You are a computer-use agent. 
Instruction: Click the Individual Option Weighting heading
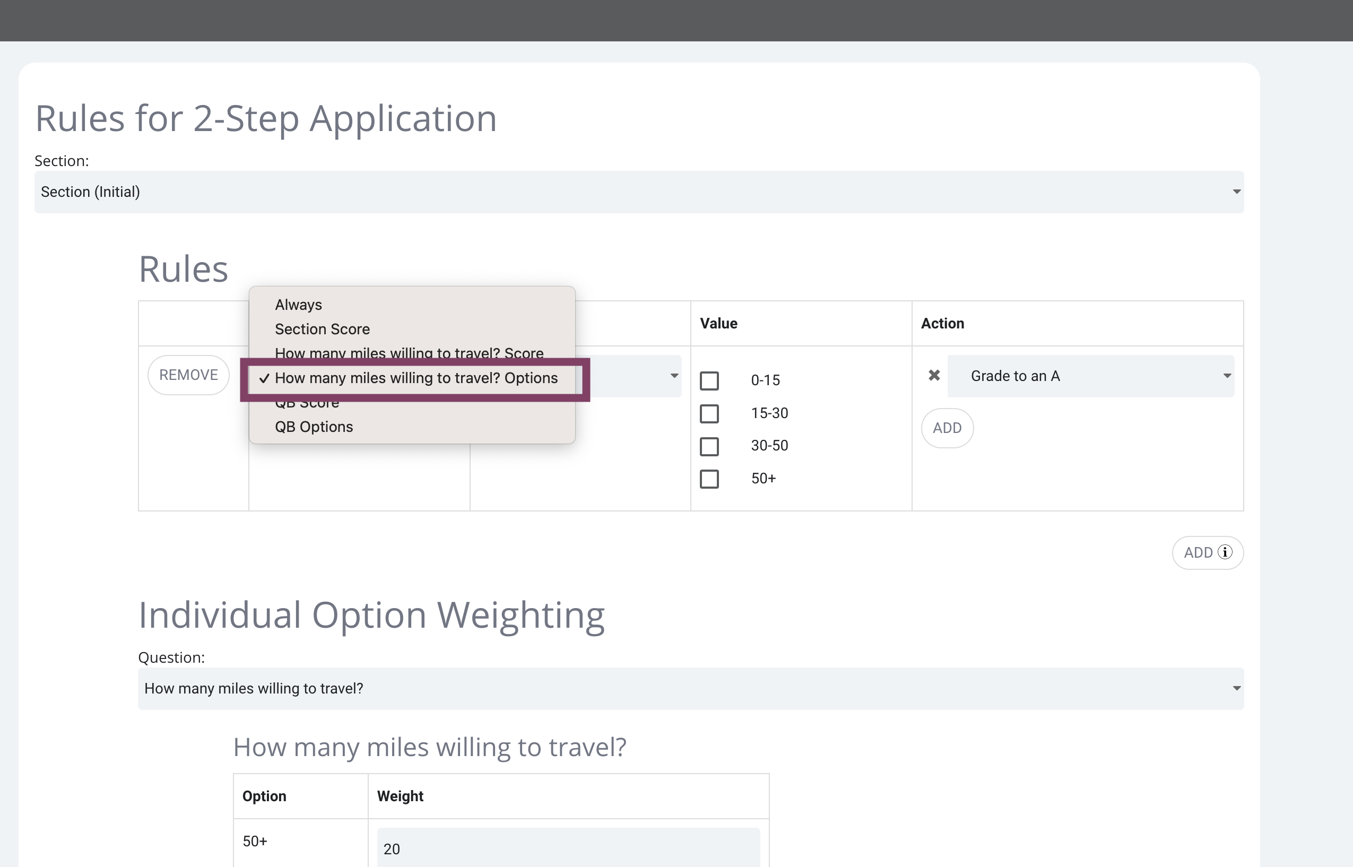[371, 615]
